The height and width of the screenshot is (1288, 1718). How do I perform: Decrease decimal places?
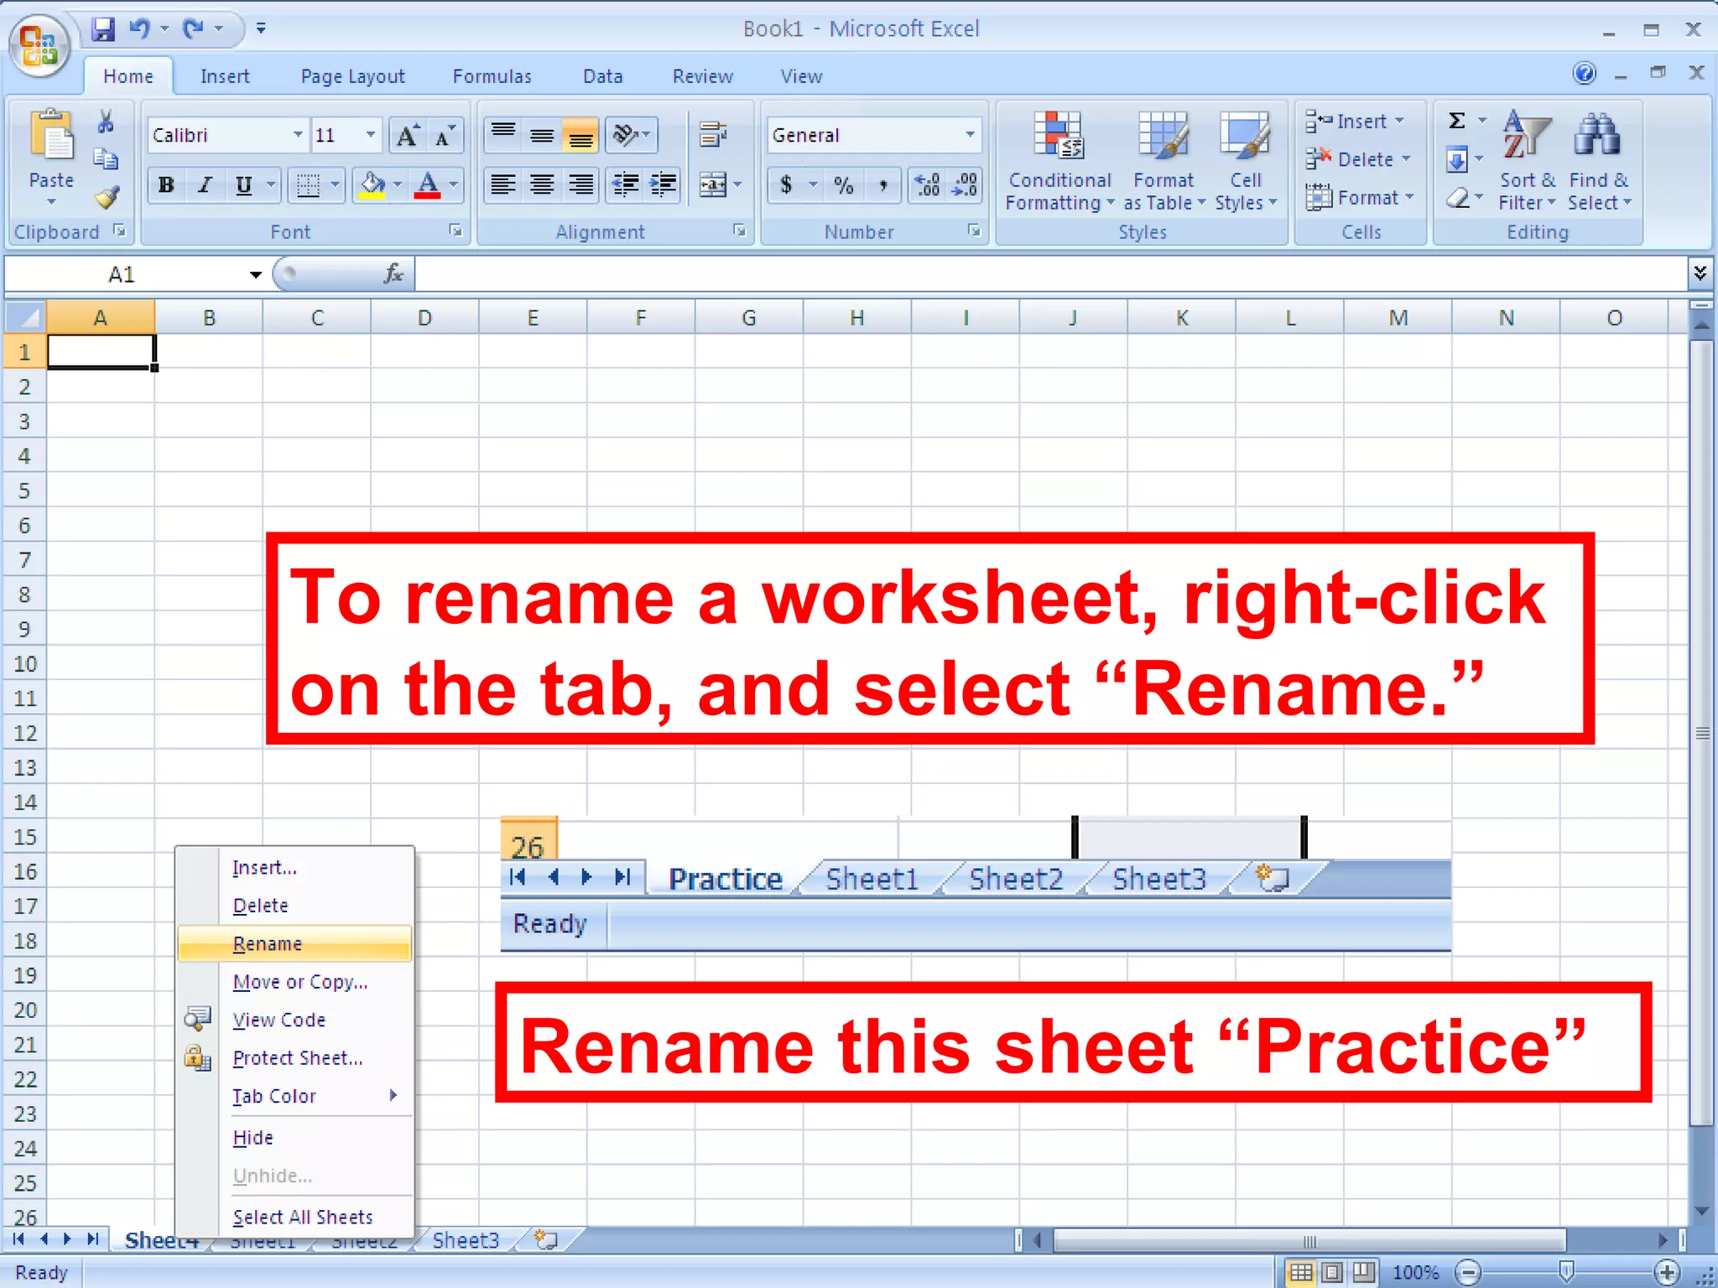[965, 185]
